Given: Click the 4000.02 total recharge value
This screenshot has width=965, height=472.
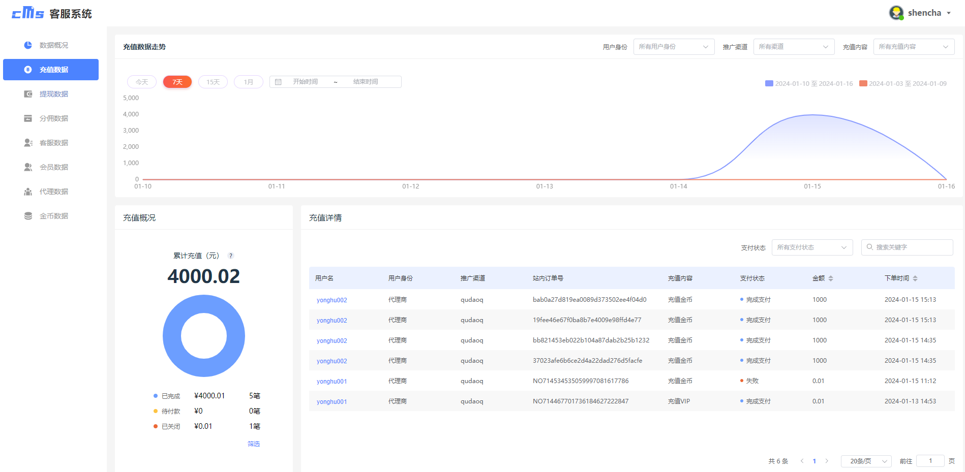Looking at the screenshot, I should [x=204, y=276].
